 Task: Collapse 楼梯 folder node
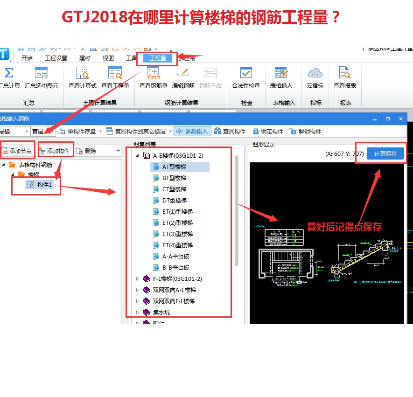13,174
